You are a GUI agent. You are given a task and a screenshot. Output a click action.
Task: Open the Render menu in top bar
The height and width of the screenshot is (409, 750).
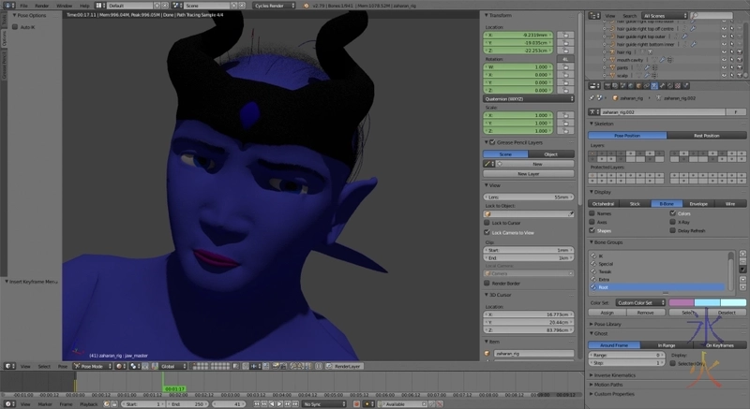(42, 5)
